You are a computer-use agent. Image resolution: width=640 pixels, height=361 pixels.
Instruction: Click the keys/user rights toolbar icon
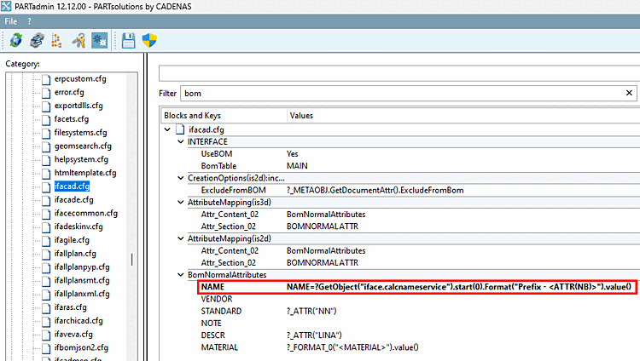click(x=79, y=40)
